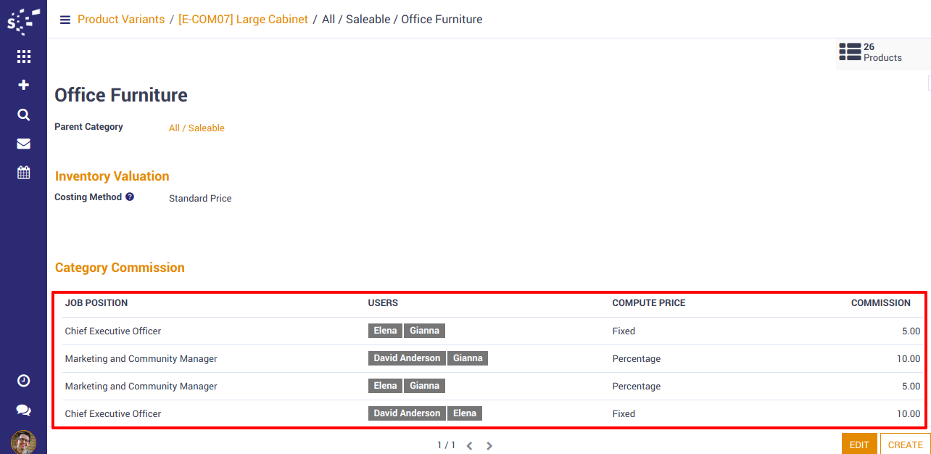The width and height of the screenshot is (931, 454).
Task: Open the All / Saleable parent category link
Action: tap(196, 128)
